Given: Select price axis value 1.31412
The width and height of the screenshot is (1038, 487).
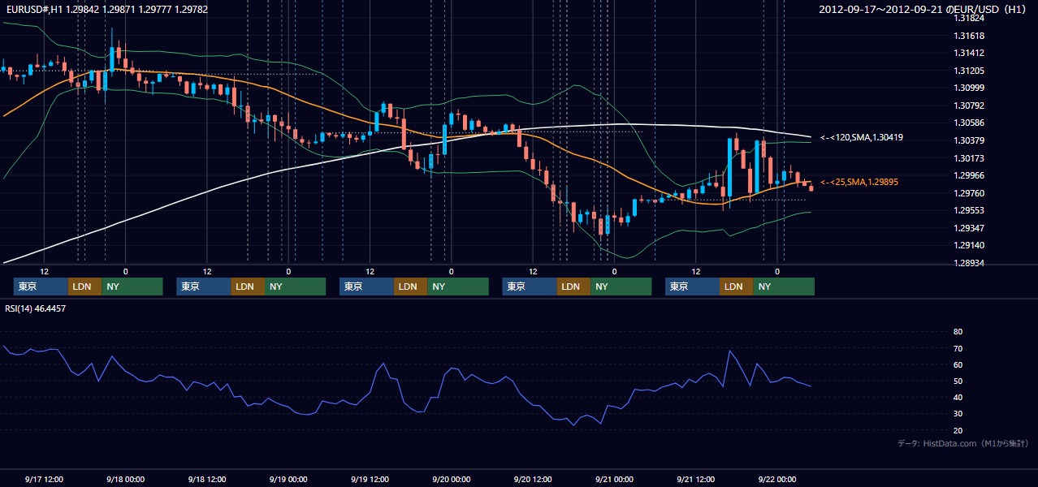Looking at the screenshot, I should point(970,53).
